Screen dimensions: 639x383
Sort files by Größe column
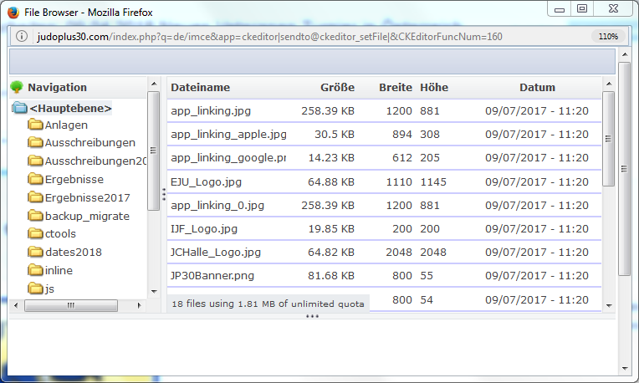coord(337,88)
